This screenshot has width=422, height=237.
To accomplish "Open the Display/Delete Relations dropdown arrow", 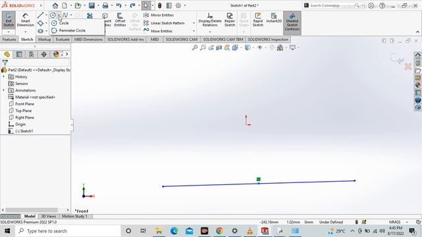I will (210, 32).
